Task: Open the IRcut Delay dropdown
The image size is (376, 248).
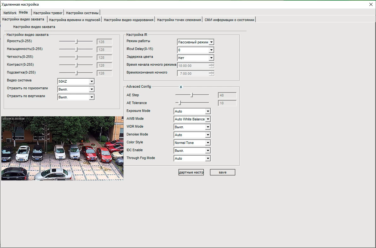Action: [196, 50]
